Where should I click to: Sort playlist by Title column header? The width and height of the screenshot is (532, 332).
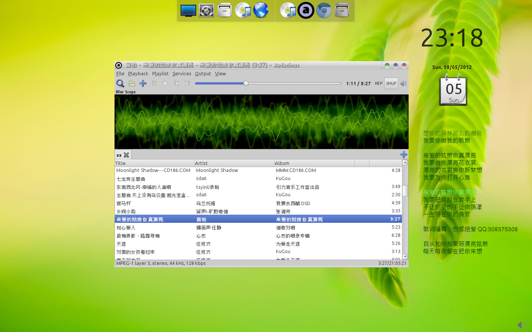[154, 163]
